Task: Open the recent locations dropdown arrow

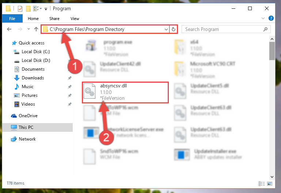Action: pos(29,29)
